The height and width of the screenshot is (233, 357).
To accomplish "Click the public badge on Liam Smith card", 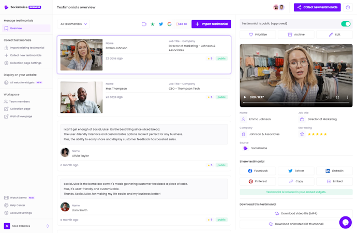I will [221, 220].
